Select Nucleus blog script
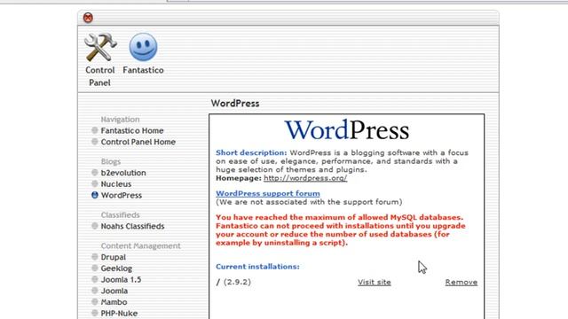 116,184
